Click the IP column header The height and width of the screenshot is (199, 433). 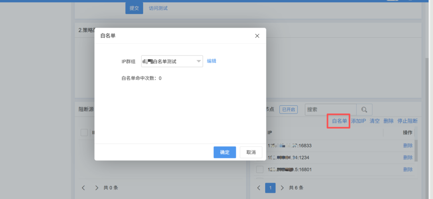270,133
